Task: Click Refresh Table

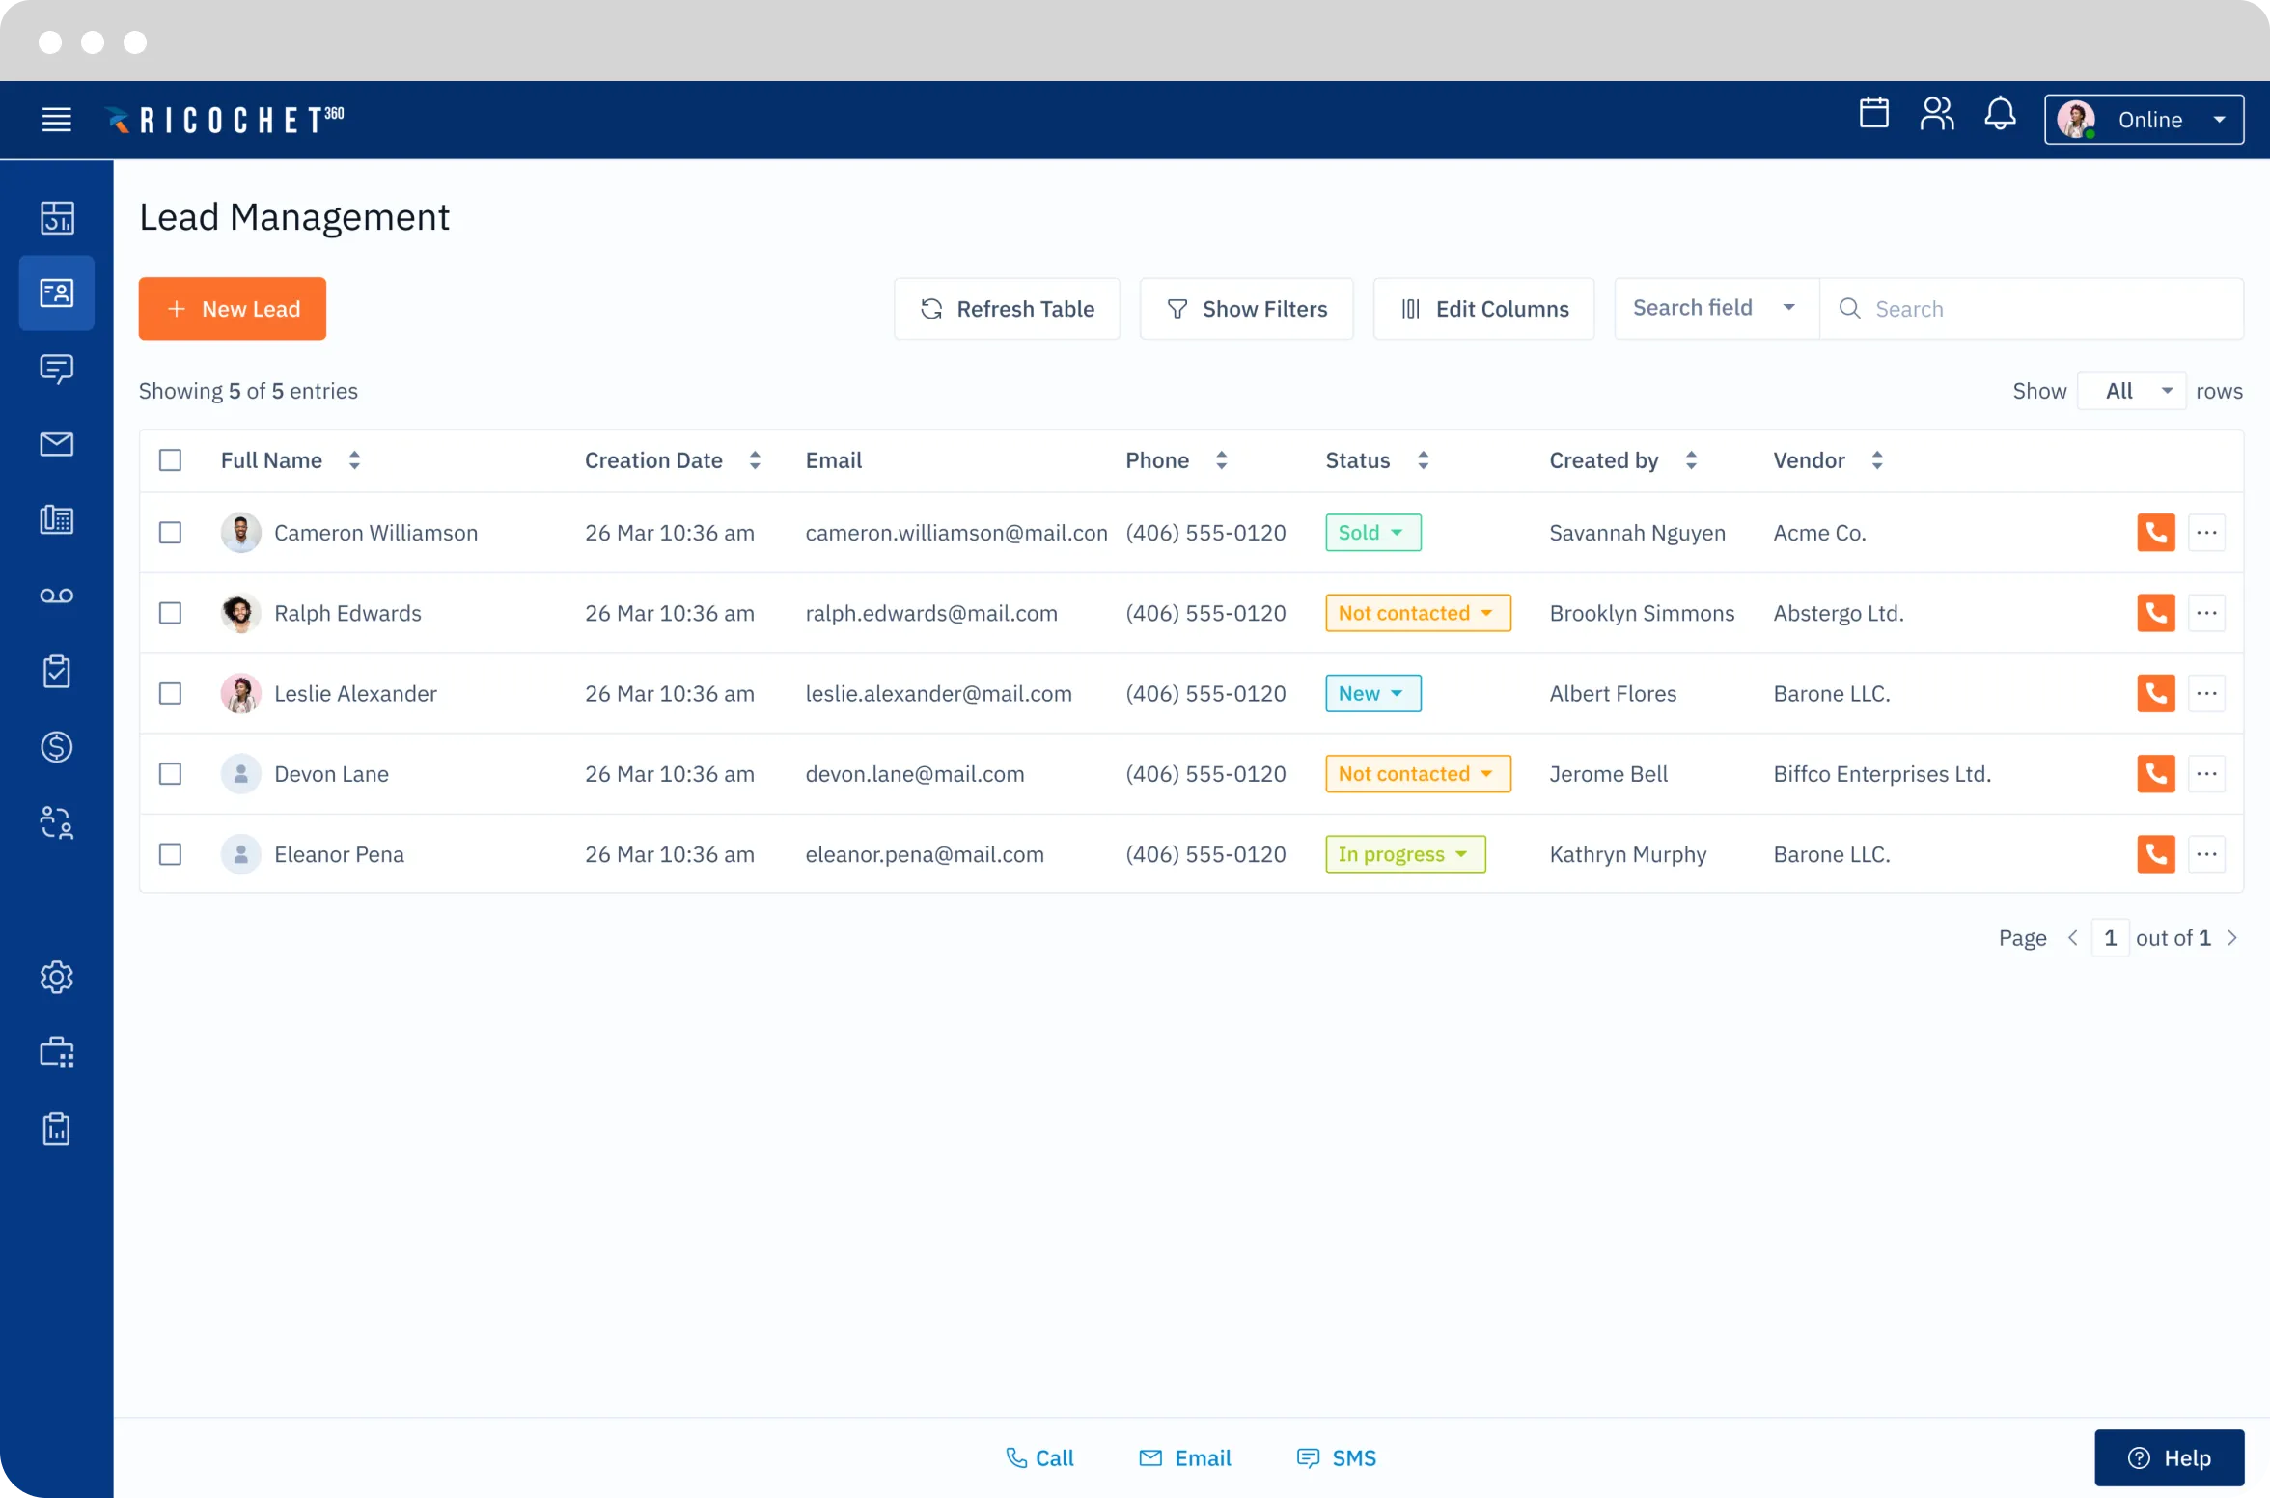Action: [1007, 309]
